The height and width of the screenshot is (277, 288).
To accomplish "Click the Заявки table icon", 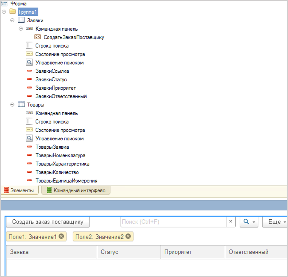I will tap(21, 21).
